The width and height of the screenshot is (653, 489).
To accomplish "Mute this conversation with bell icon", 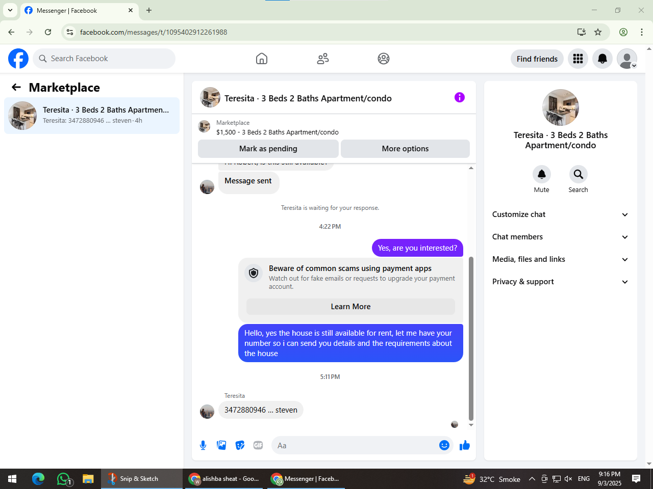I will coord(542,174).
